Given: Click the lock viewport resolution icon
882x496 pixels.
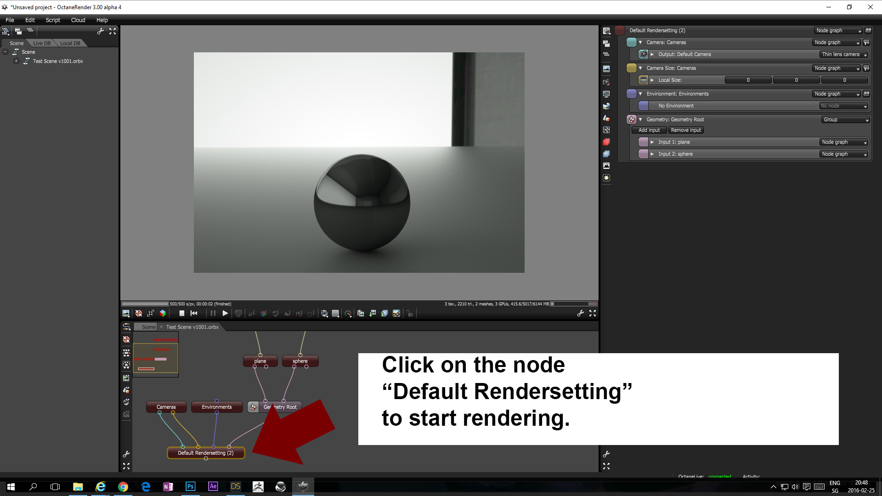Looking at the screenshot, I should pyautogui.click(x=410, y=314).
